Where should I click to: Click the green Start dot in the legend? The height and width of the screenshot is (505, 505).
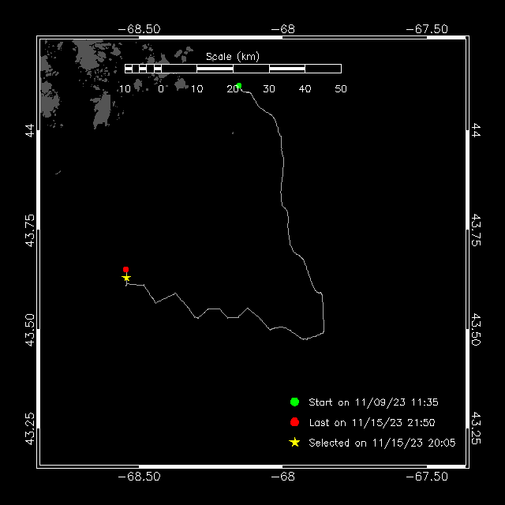coord(294,402)
